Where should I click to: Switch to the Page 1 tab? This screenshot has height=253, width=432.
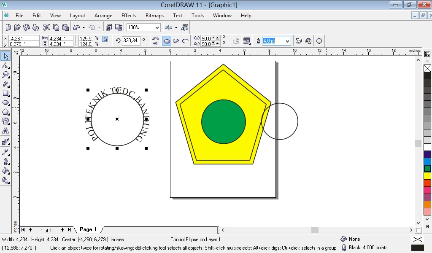click(87, 229)
